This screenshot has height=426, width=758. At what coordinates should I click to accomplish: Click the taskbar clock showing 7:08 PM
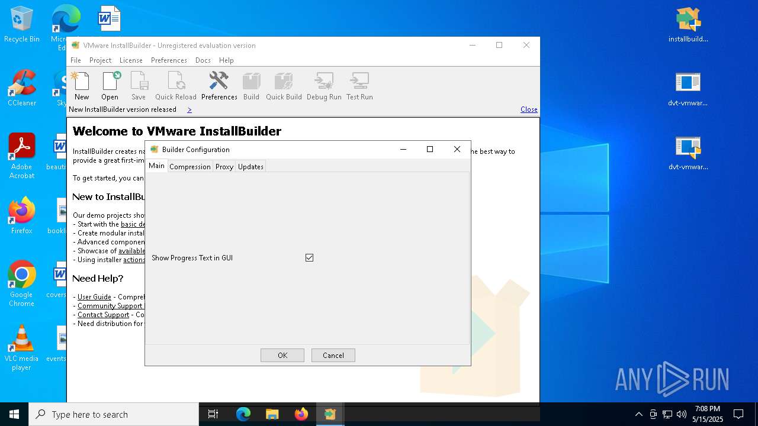click(708, 414)
